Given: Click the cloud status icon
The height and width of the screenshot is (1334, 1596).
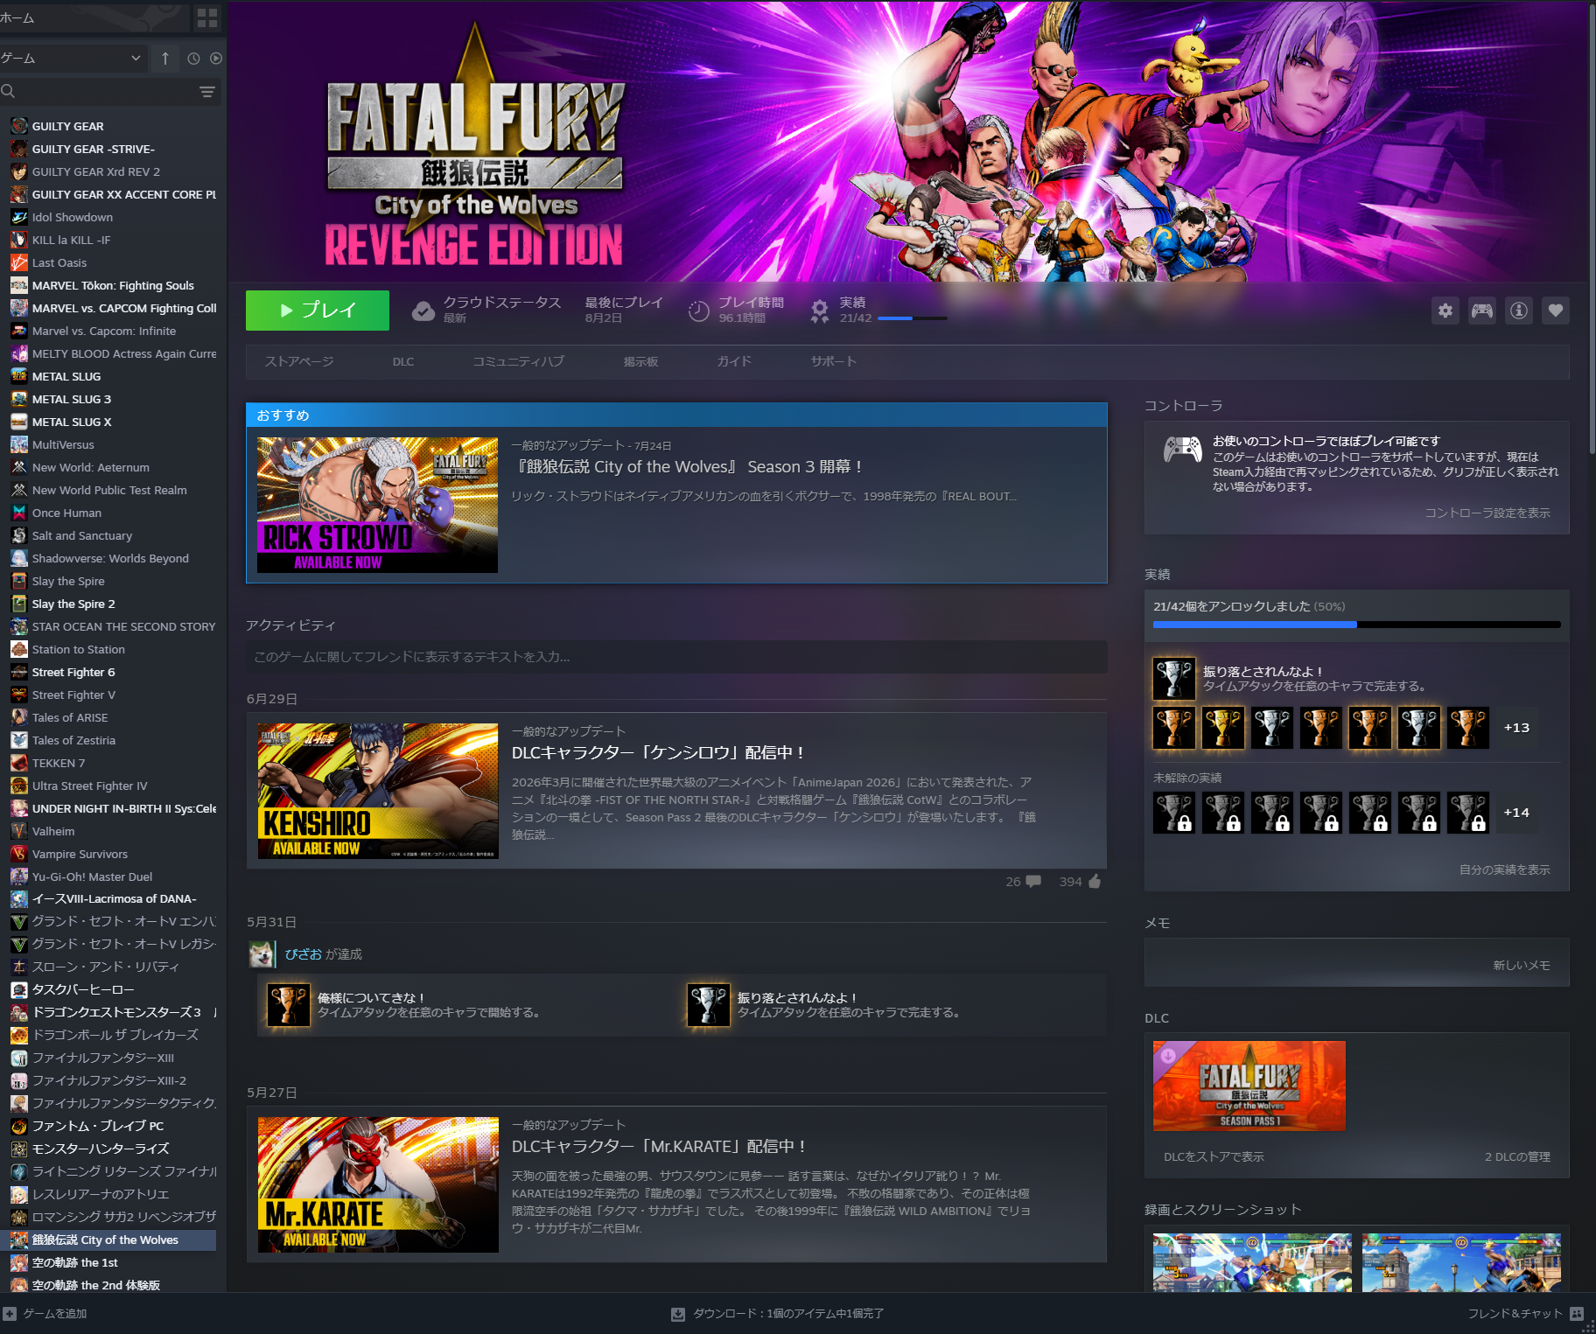Looking at the screenshot, I should point(423,311).
